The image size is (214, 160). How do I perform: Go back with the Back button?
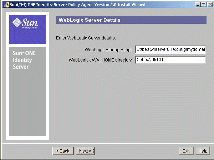[x=63, y=151]
